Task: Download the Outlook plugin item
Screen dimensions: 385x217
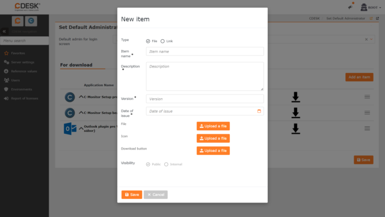Action: 295,128
